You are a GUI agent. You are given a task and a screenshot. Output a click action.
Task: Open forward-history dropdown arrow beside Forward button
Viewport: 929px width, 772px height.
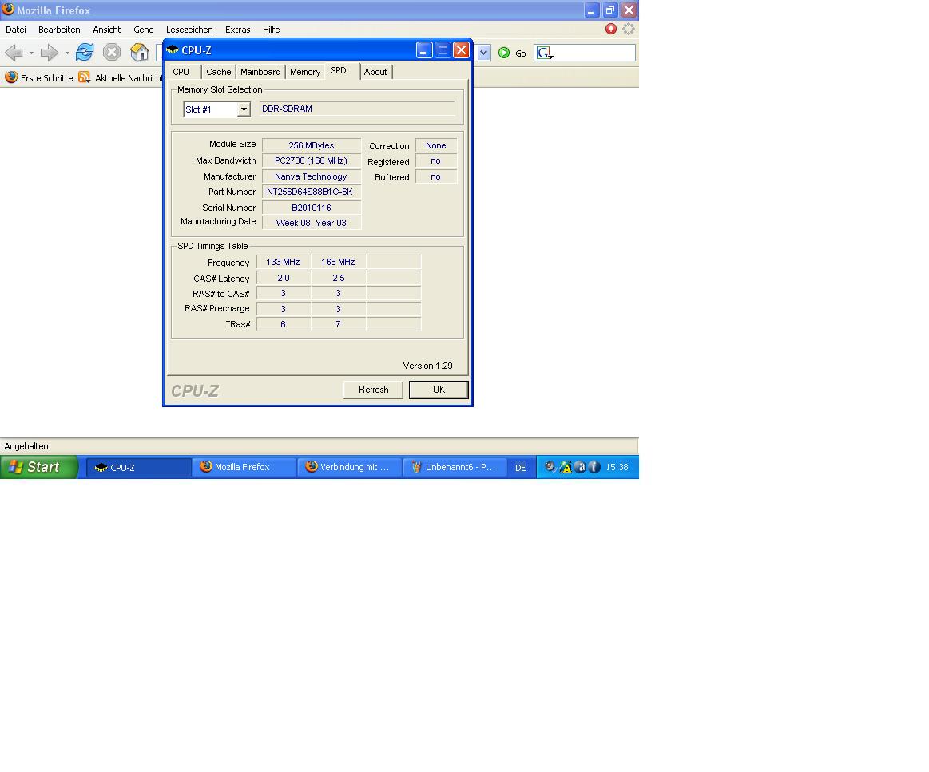(67, 53)
